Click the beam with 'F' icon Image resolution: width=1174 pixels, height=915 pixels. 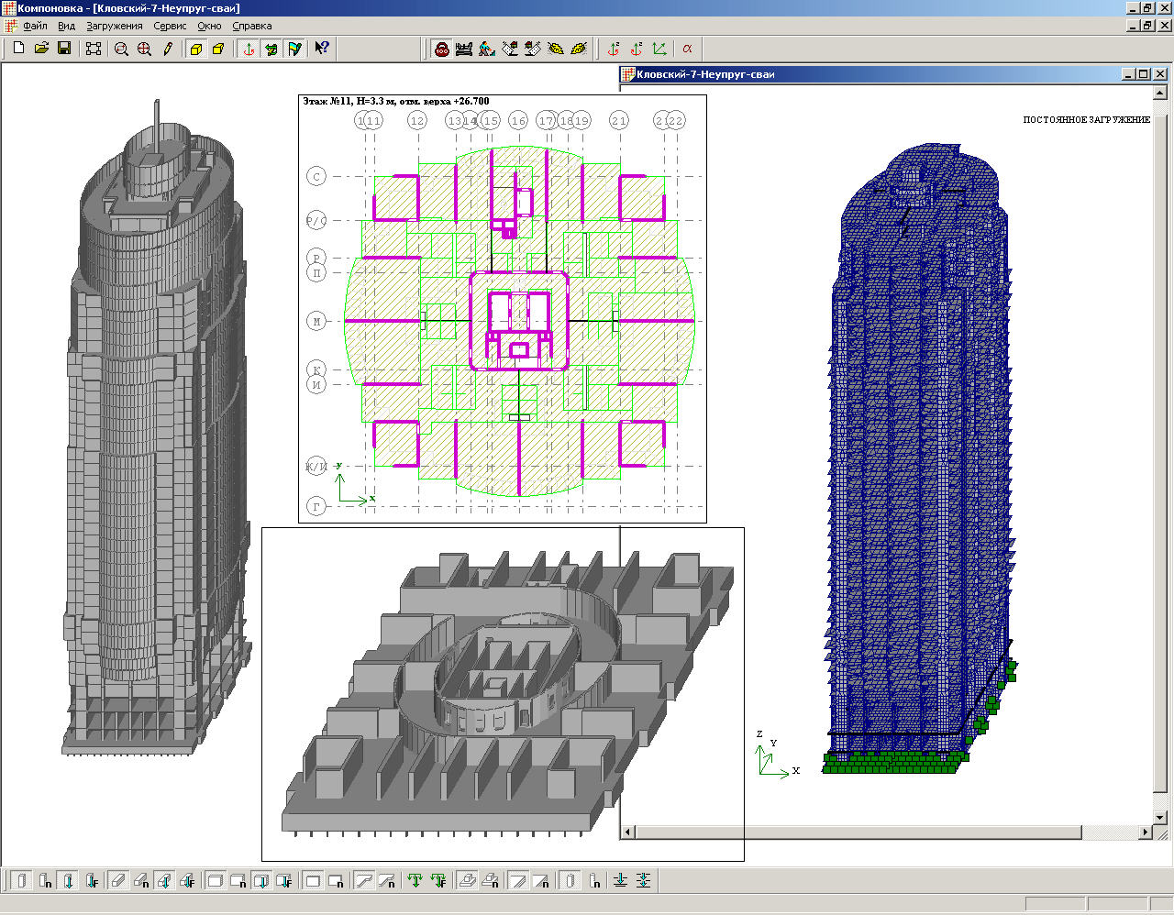[188, 881]
